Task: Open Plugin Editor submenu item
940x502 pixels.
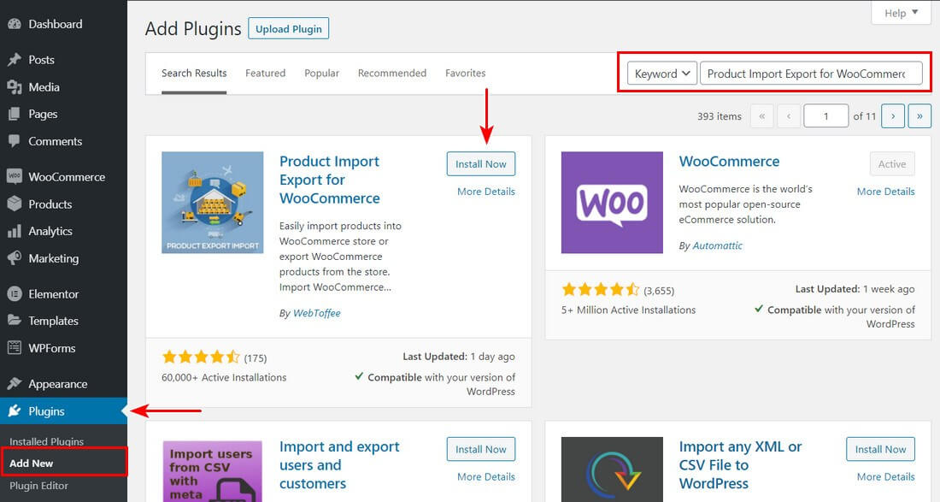Action: pos(39,486)
